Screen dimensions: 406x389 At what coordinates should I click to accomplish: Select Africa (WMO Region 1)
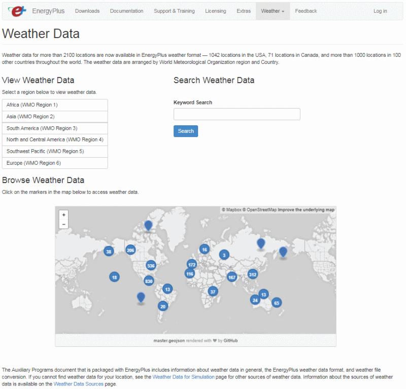point(55,105)
